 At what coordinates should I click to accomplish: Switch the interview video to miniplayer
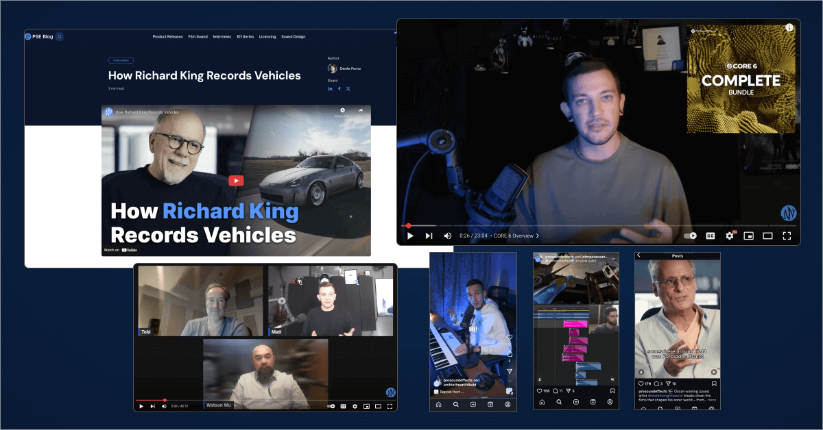coord(366,406)
